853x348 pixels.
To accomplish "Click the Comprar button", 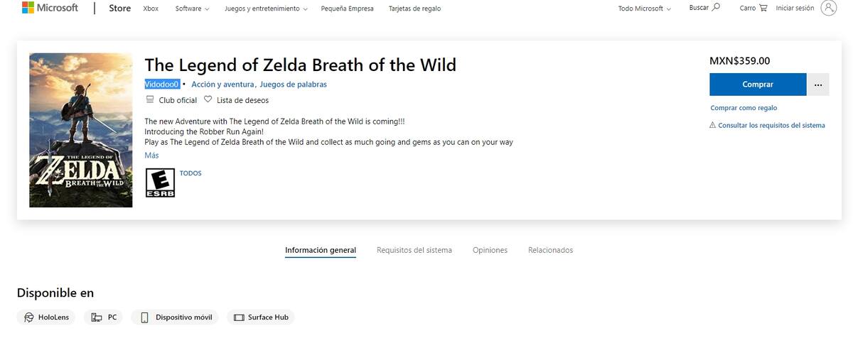I will 758,85.
